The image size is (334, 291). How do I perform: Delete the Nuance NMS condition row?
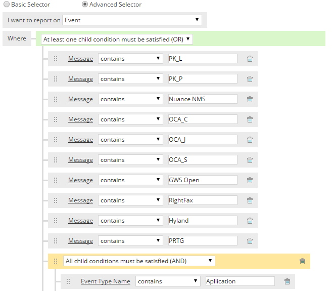[250, 99]
